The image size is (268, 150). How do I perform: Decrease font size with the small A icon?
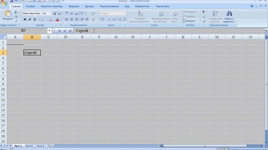[x=59, y=13]
